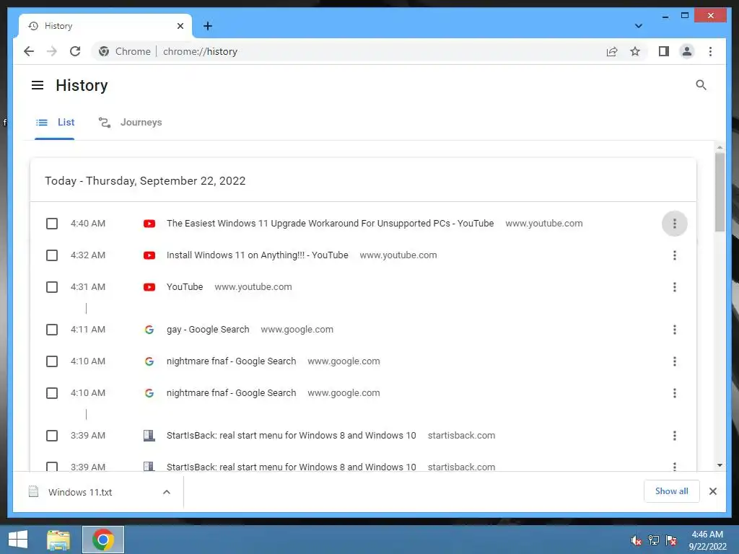This screenshot has width=739, height=554.
Task: Open the Action Center flag tray icon
Action: (x=670, y=540)
